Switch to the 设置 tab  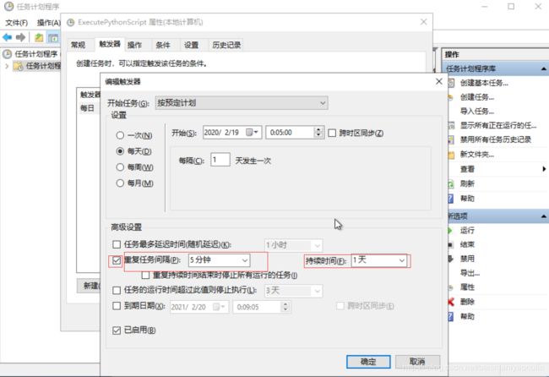pos(191,45)
